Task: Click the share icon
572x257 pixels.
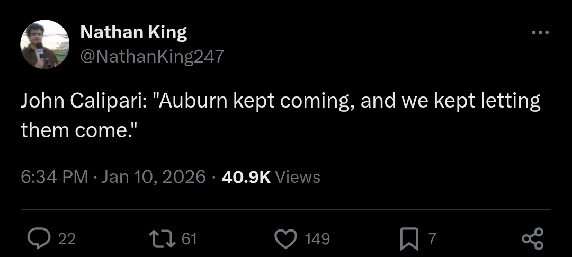Action: click(x=532, y=239)
